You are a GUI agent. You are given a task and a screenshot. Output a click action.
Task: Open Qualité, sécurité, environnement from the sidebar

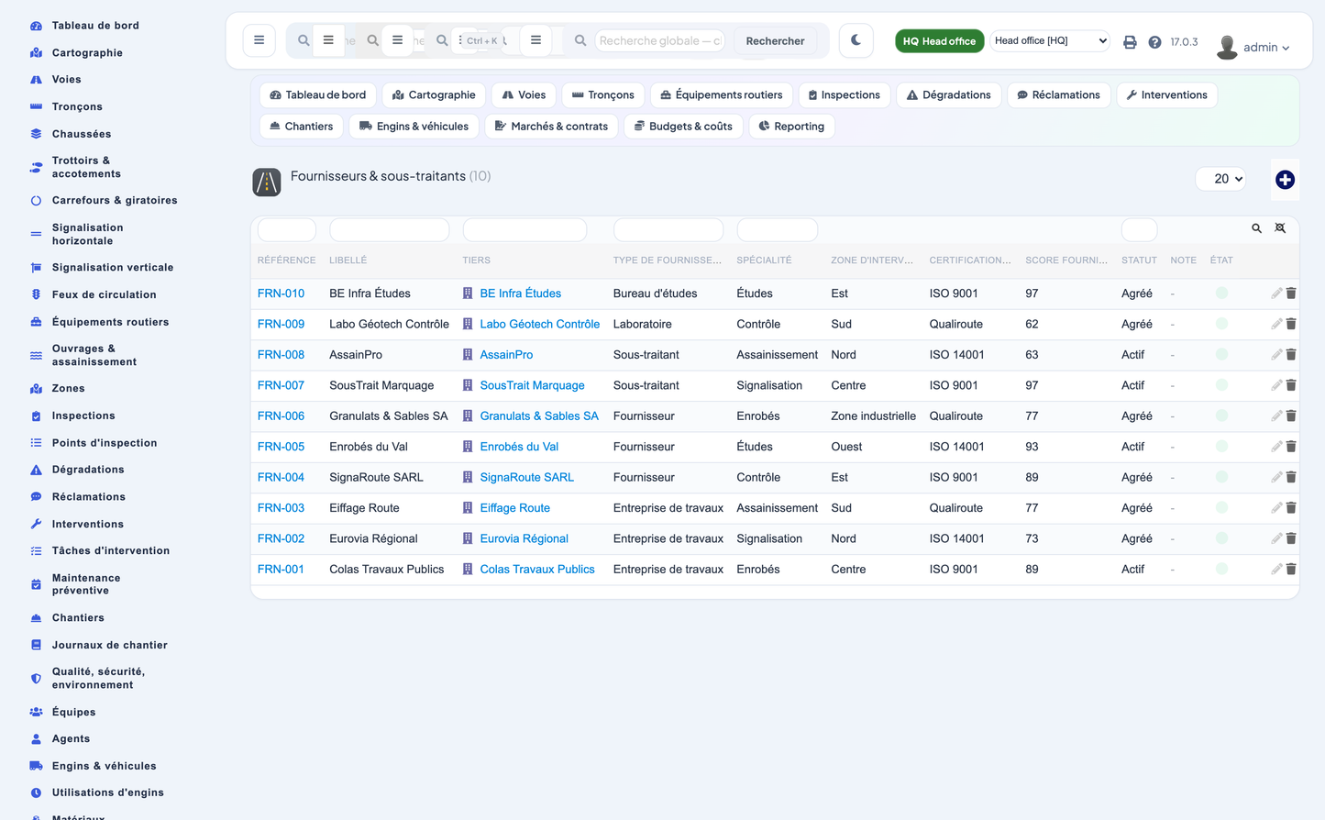tap(98, 679)
